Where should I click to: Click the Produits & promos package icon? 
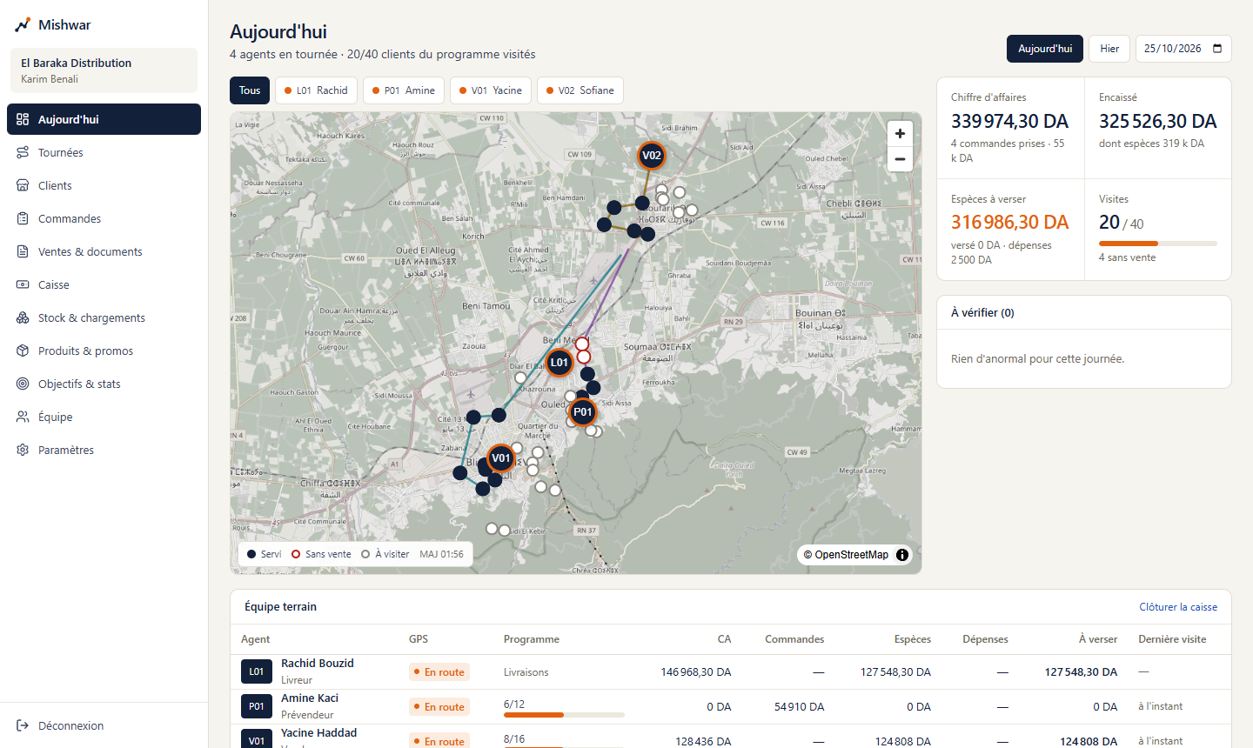23,351
